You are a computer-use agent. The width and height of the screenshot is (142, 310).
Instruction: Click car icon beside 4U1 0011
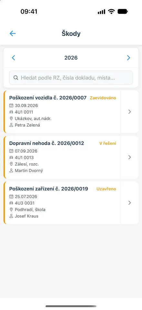click(11, 112)
